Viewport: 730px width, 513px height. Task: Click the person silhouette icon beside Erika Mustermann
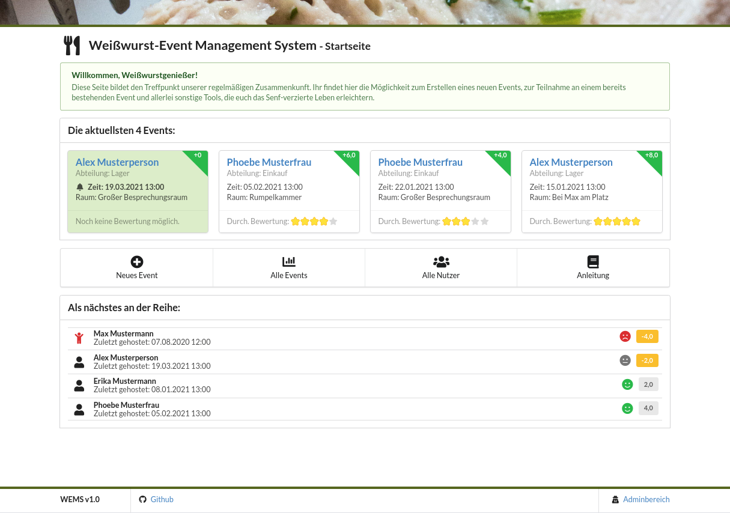click(x=79, y=385)
